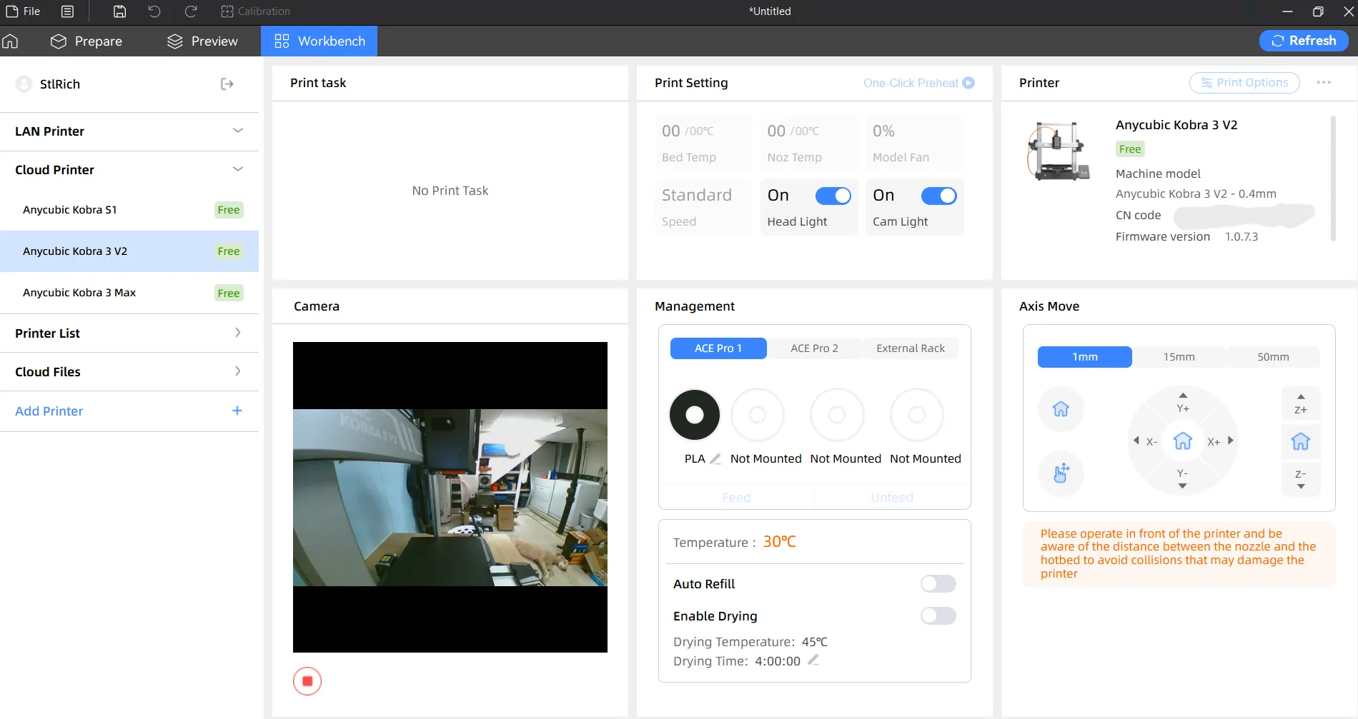Click the Z axis home icon
The image size is (1358, 719).
point(1301,441)
